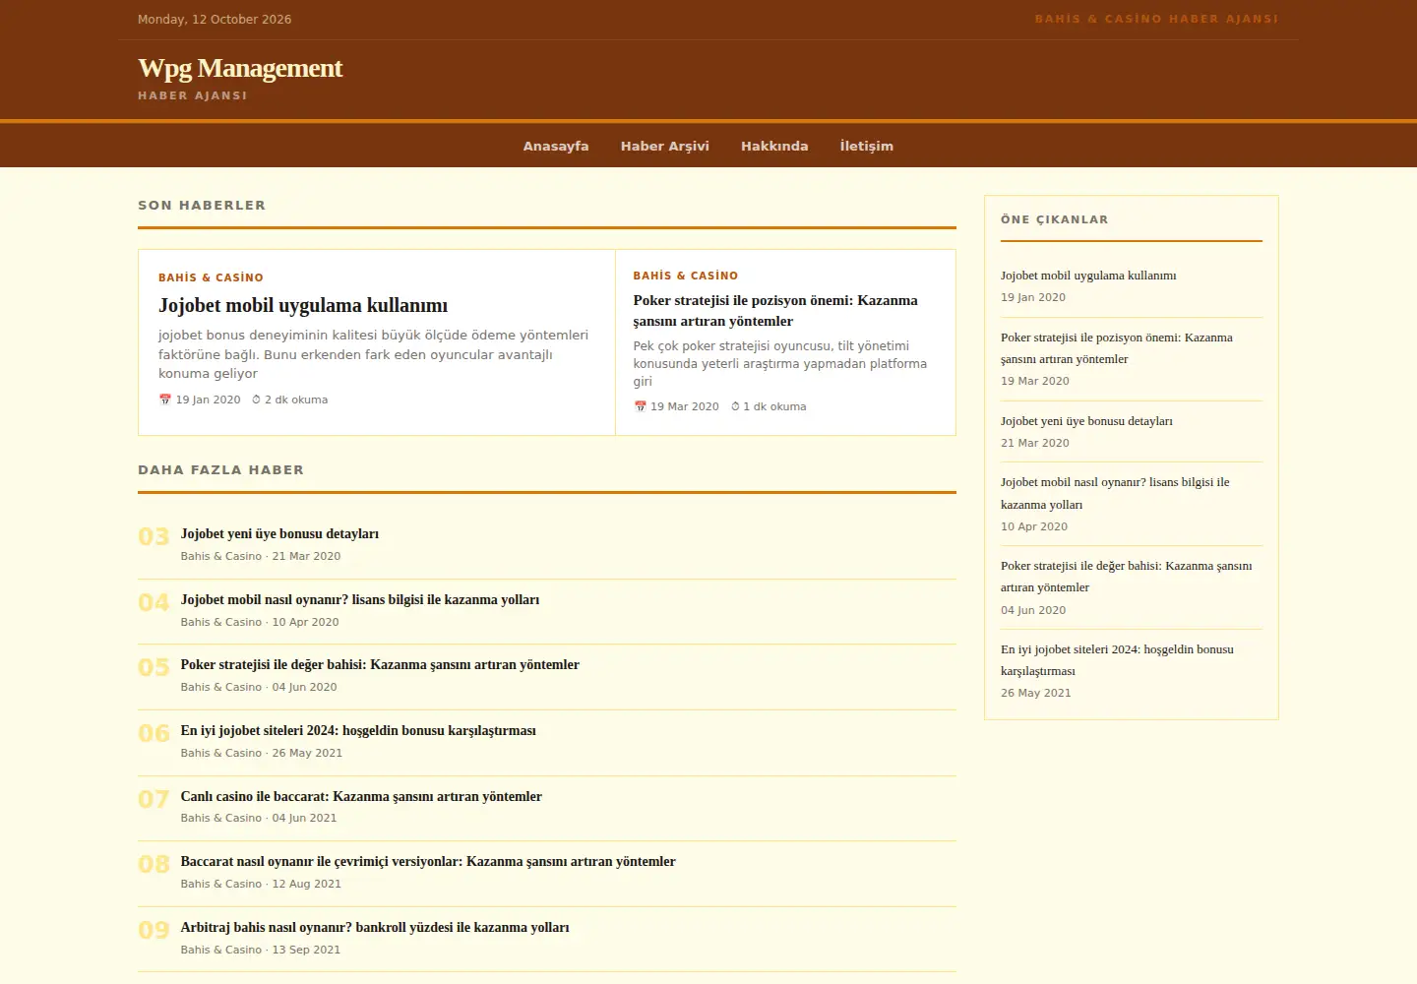Select Bahis & Casino category above Poker featured card
Image resolution: width=1417 pixels, height=984 pixels.
(x=686, y=276)
